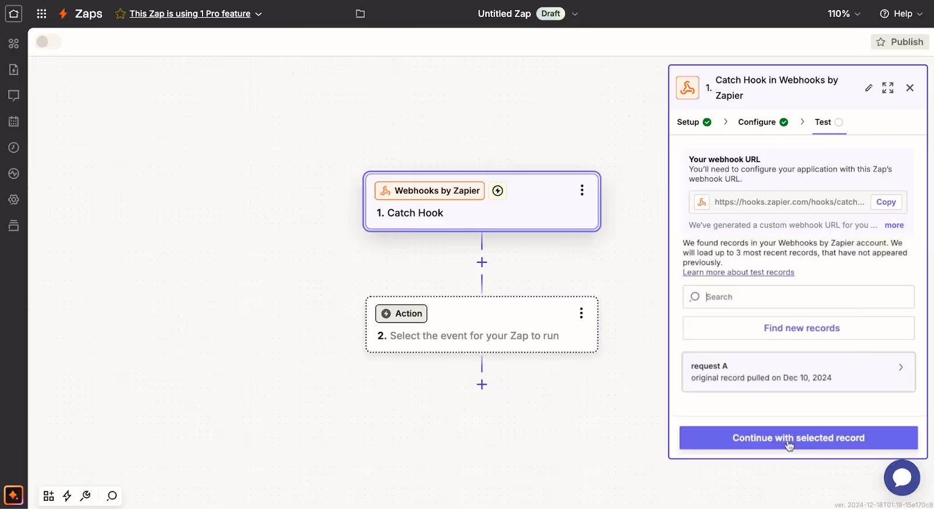Image resolution: width=934 pixels, height=509 pixels.
Task: Click the Zaps lightning bolt logo
Action: point(63,13)
